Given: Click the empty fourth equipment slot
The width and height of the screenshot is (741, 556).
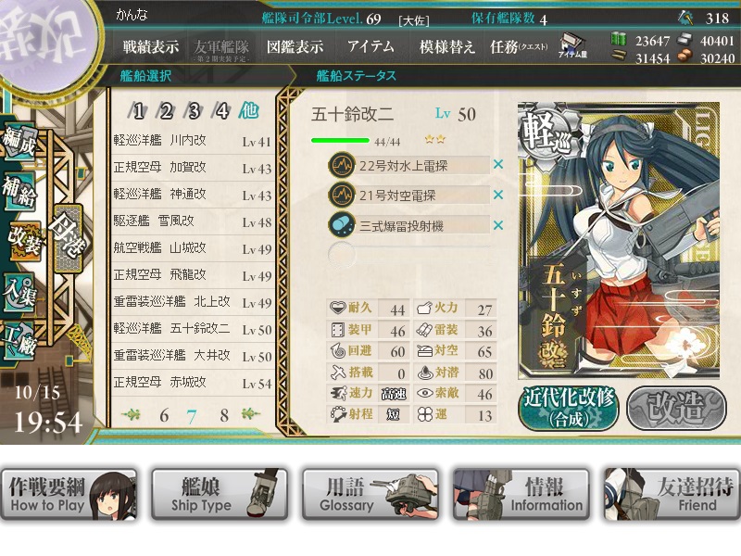Looking at the screenshot, I should (x=409, y=254).
